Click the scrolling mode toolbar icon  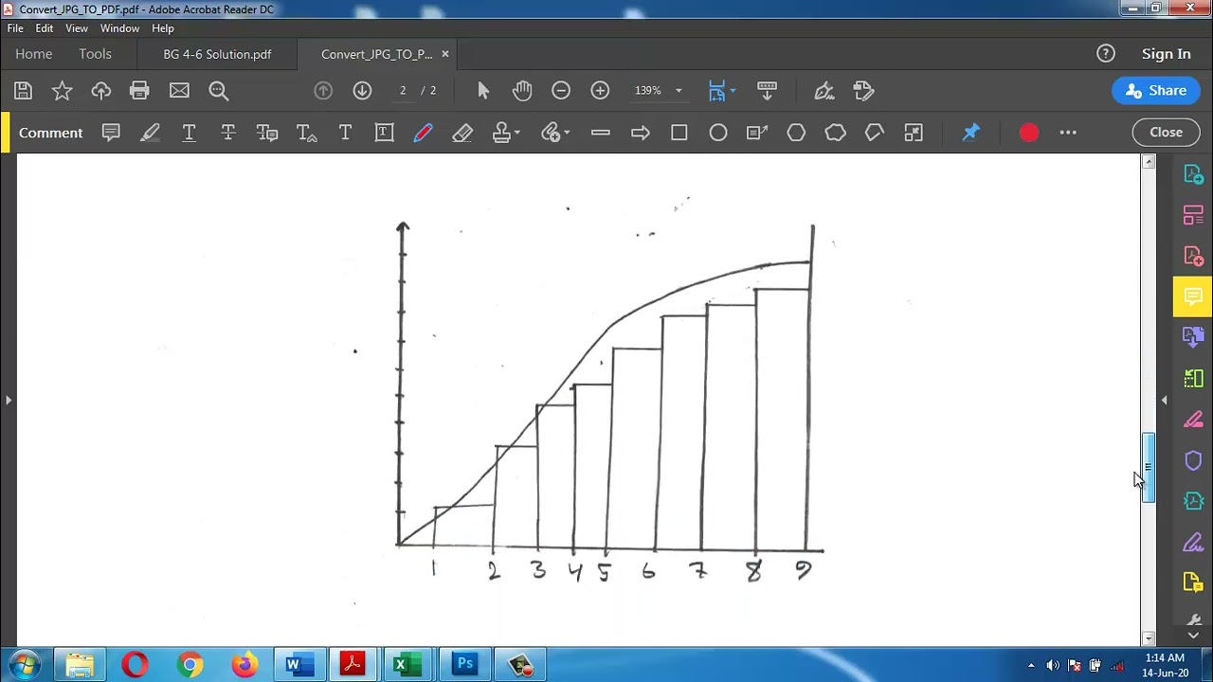(768, 91)
